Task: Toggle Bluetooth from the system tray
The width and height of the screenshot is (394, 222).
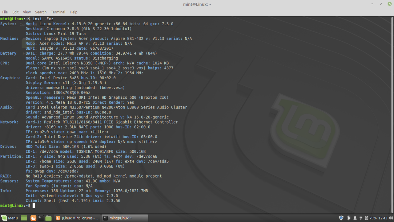Action: (349, 218)
